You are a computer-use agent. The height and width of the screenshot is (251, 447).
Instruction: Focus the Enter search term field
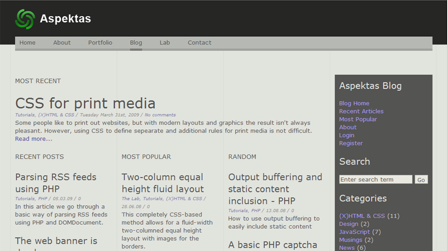point(375,180)
